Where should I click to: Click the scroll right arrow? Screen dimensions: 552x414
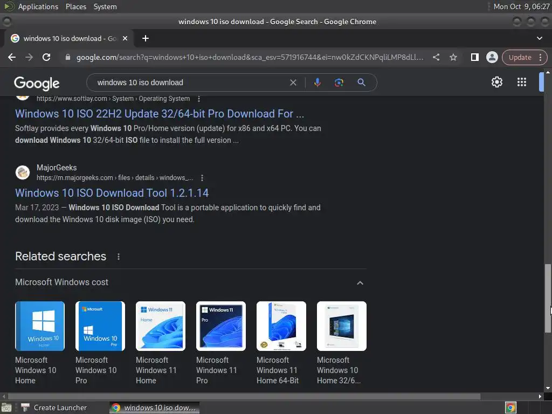pos(540,396)
